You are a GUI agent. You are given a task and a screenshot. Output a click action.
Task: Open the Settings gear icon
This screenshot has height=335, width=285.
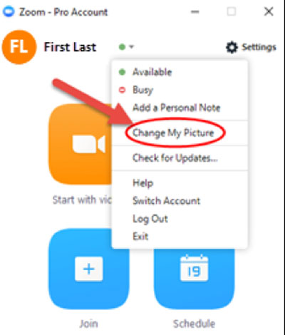tap(232, 47)
